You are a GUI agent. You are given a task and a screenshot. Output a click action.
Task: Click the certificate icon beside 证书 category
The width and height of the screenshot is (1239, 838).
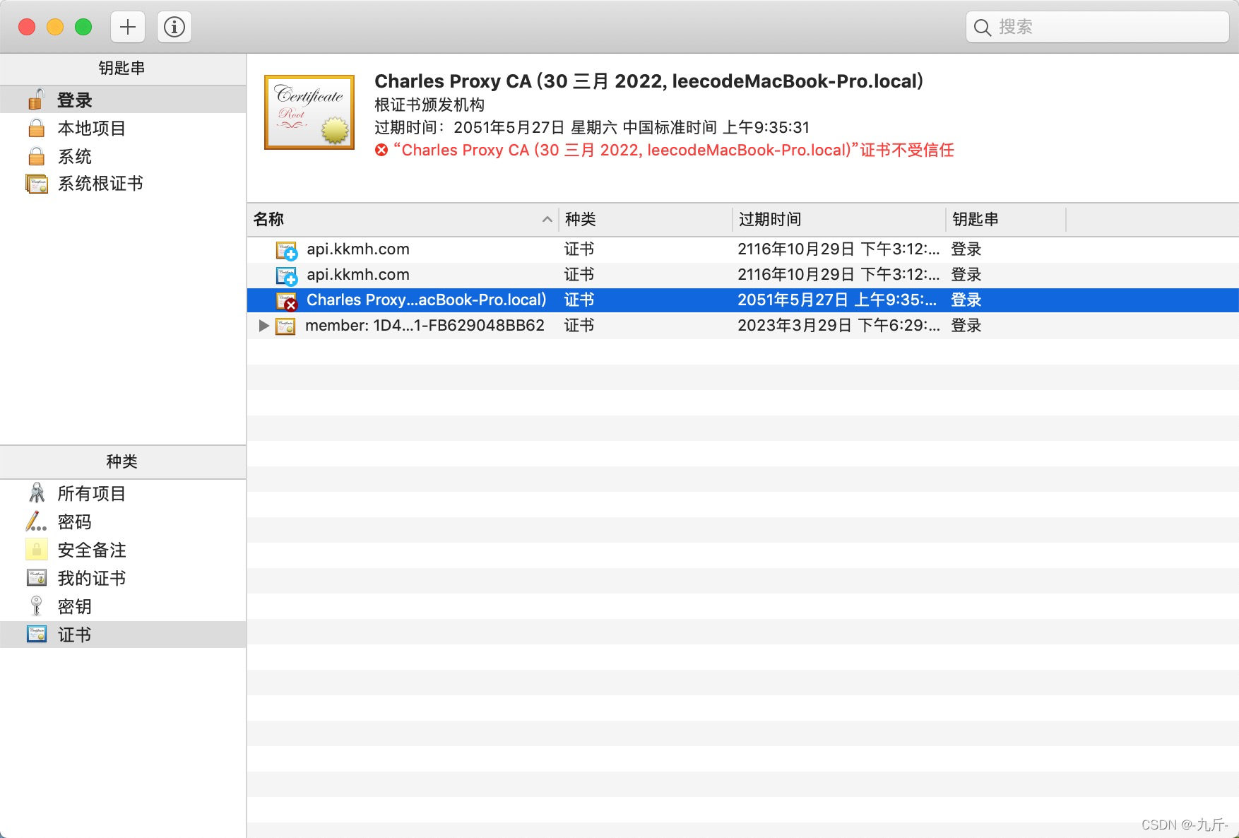tap(37, 635)
